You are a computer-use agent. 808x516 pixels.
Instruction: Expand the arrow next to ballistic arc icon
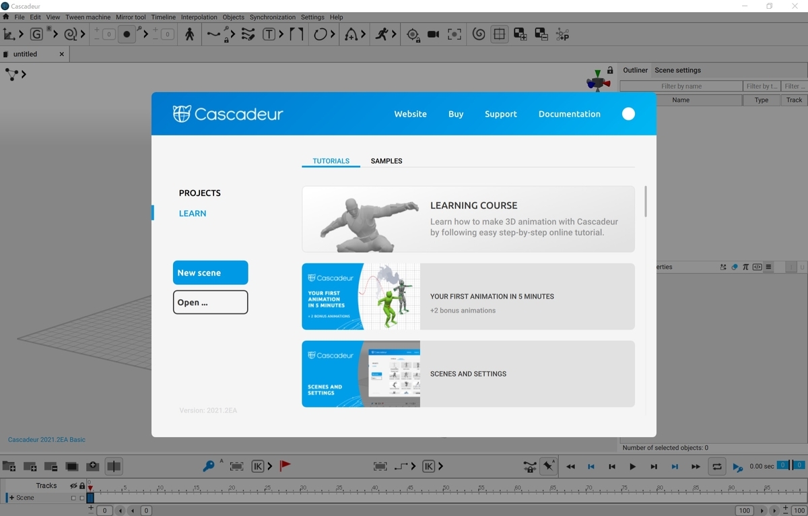click(364, 34)
